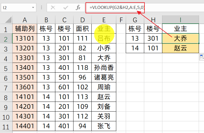This screenshot has height=133, width=204.
Task: Click cell G2 with value 13
Action: 135,38
